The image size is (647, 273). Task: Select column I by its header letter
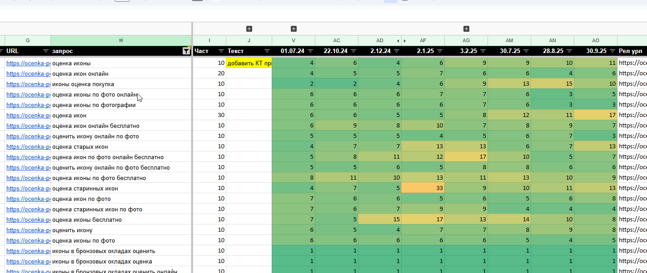tap(209, 40)
